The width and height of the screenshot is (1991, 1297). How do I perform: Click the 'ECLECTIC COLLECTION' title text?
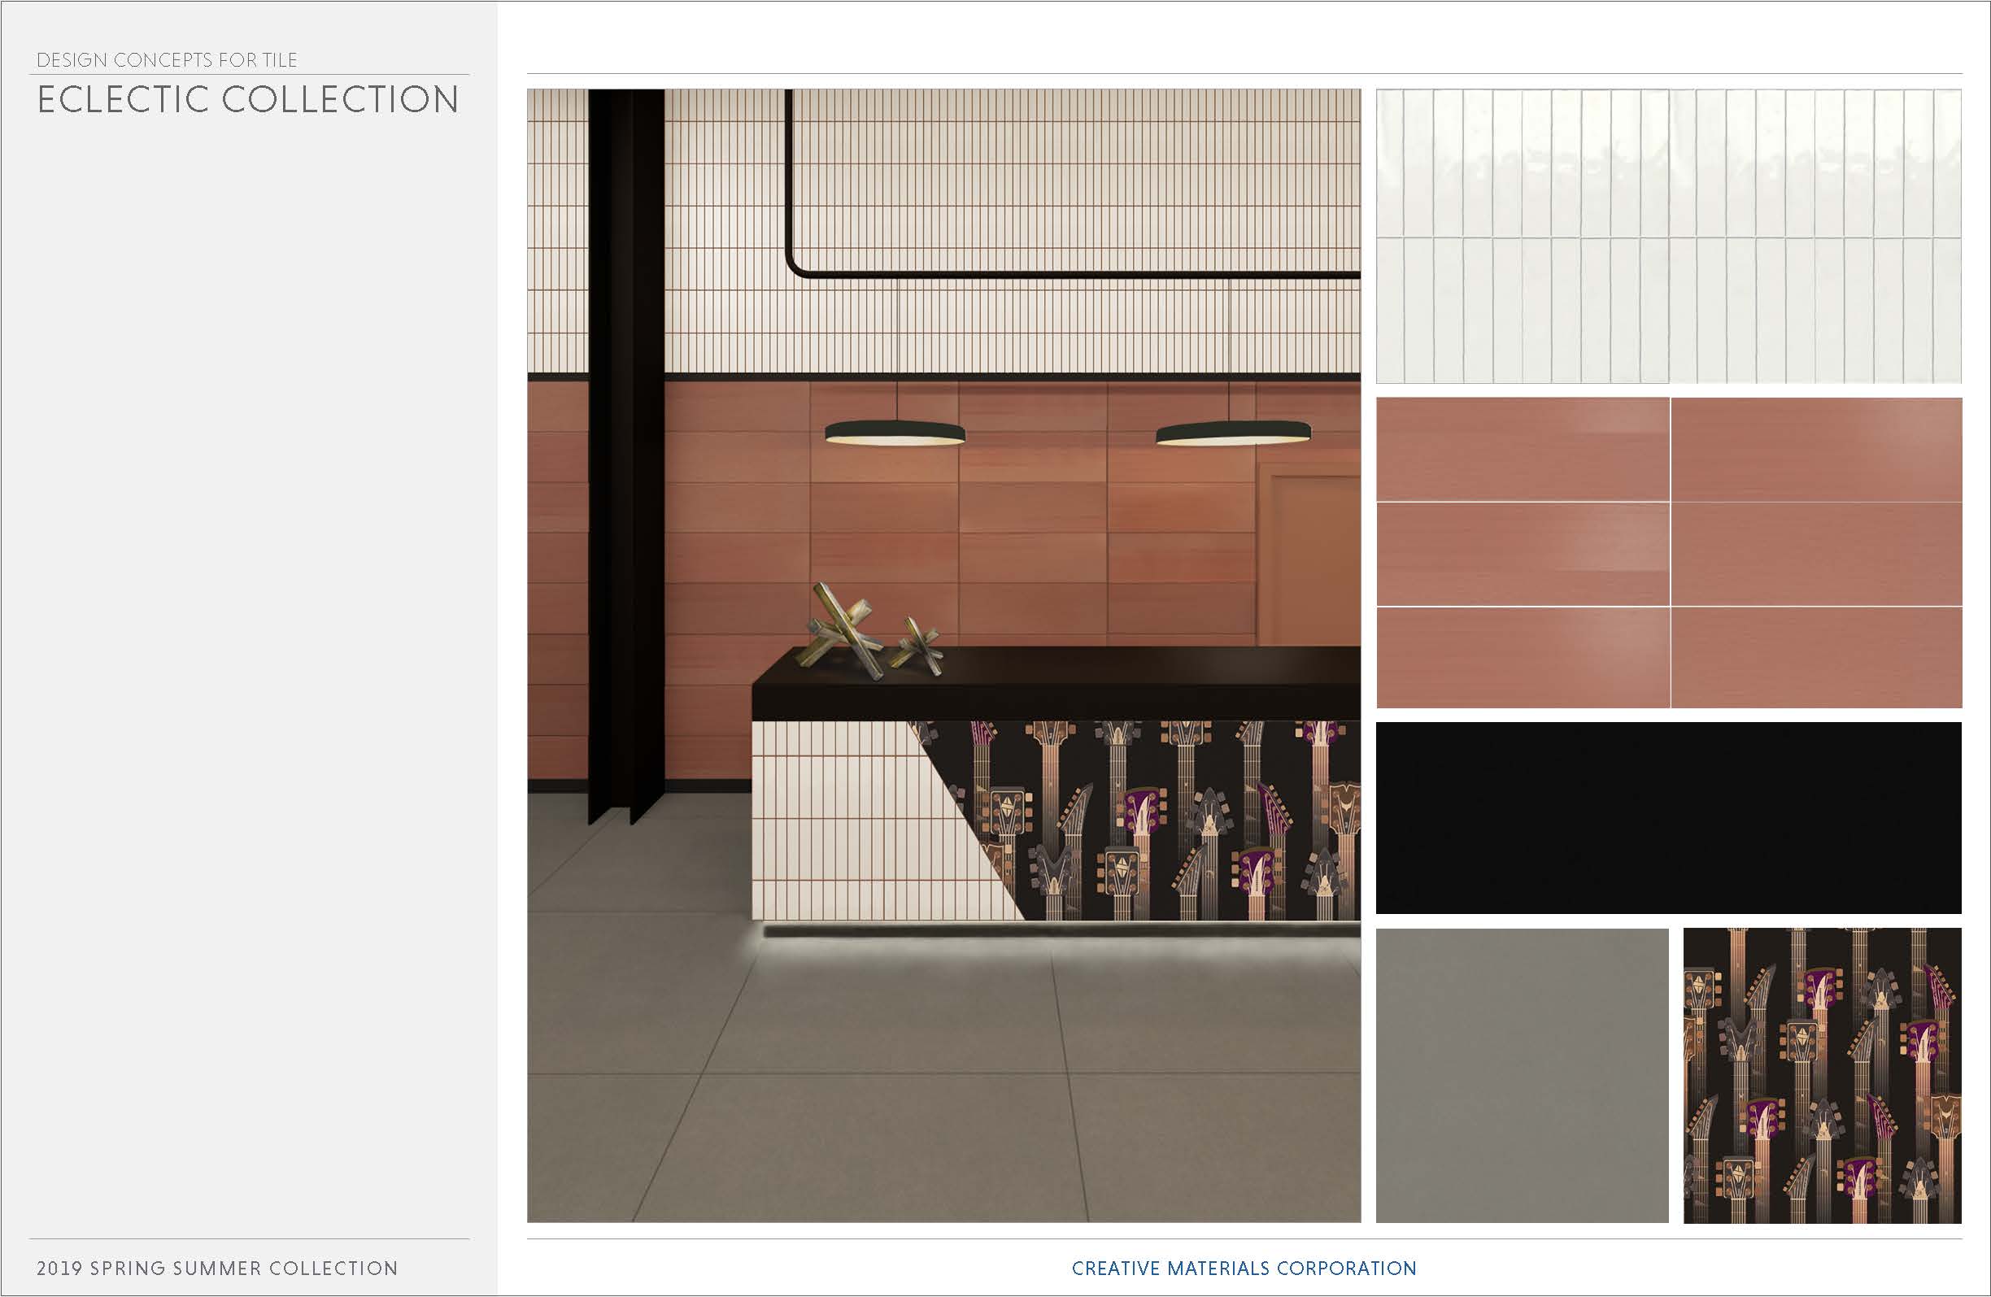(248, 99)
